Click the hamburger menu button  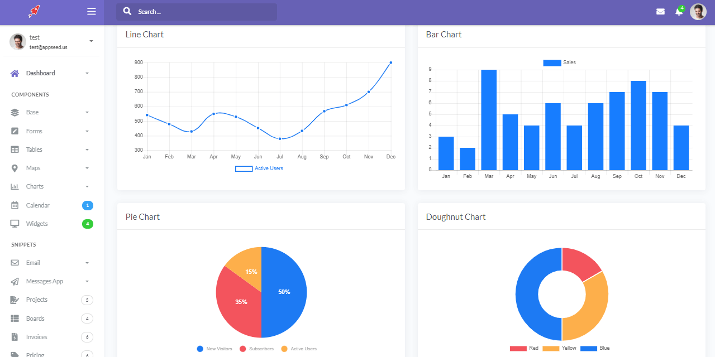pos(91,11)
